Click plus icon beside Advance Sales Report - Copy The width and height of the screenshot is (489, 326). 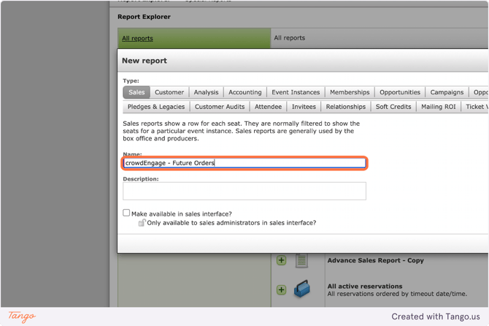(281, 260)
